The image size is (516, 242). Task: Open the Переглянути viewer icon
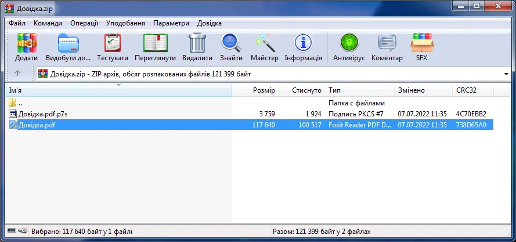click(156, 43)
